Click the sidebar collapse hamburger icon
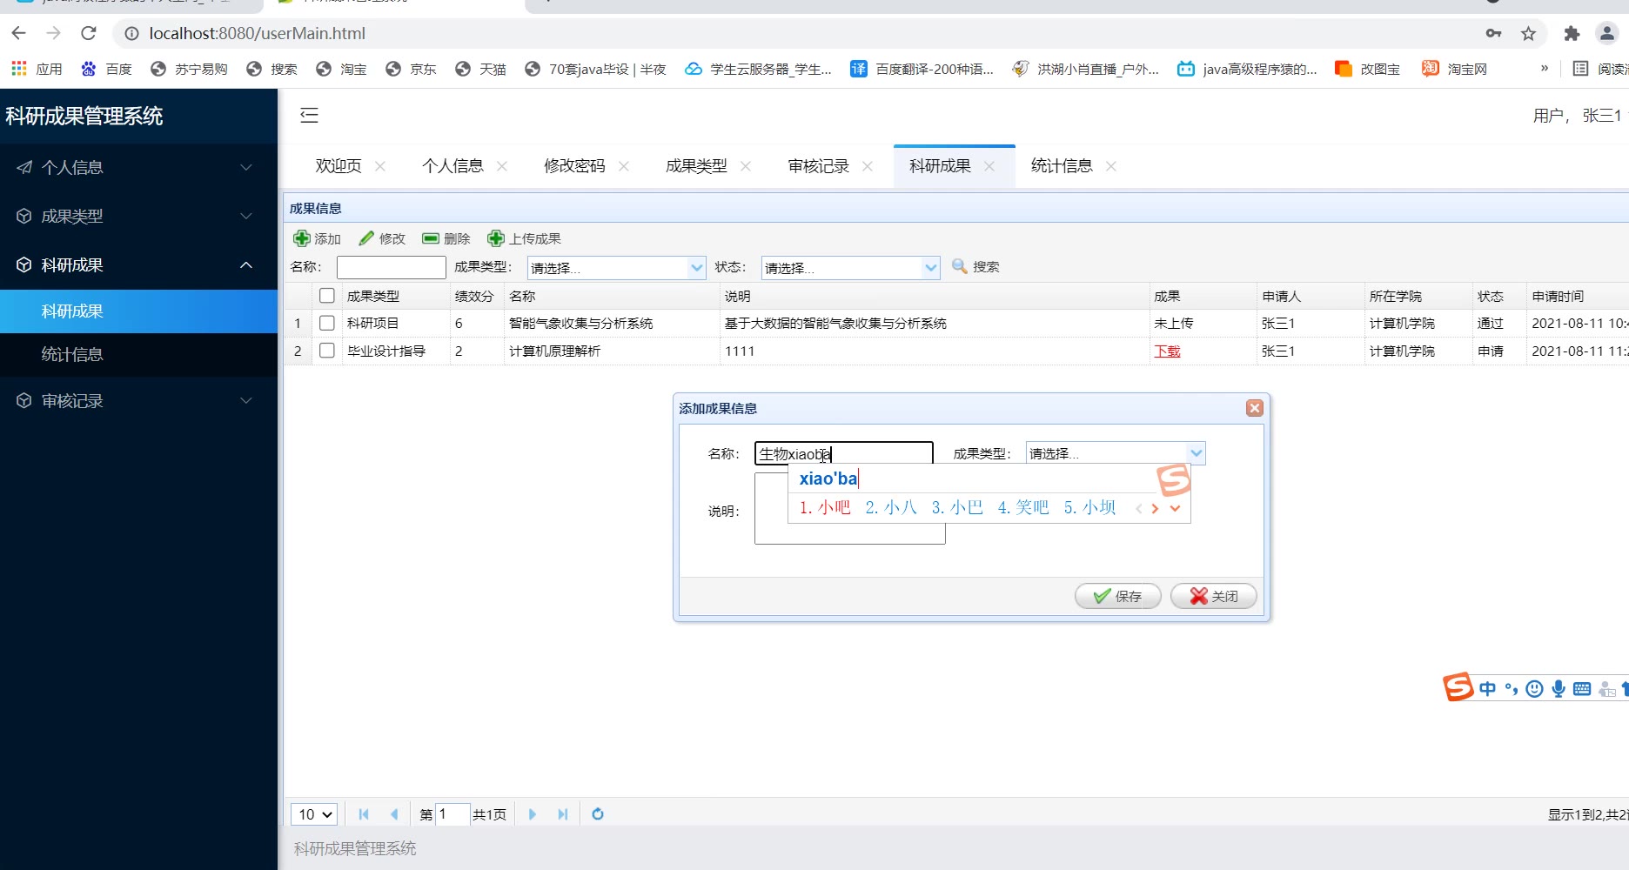 pyautogui.click(x=309, y=115)
